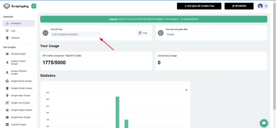Open Logs from the sidebar
Viewport: 276px width, 128px height.
point(13,31)
